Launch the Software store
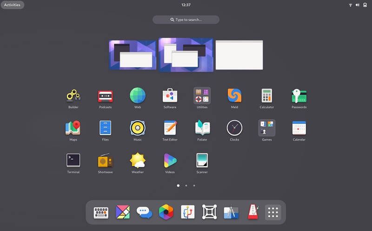The image size is (372, 231). (x=170, y=96)
